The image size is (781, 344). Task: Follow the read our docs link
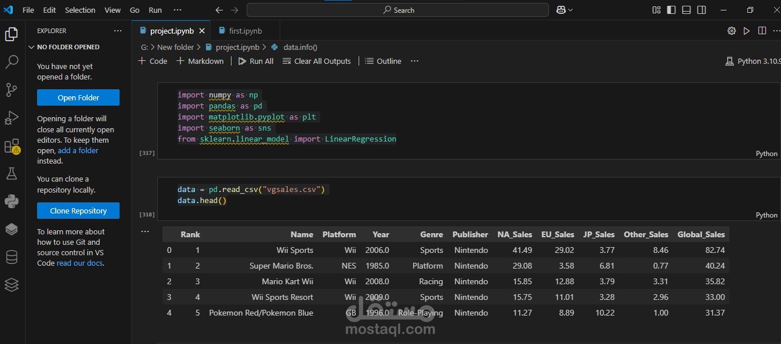tap(80, 263)
